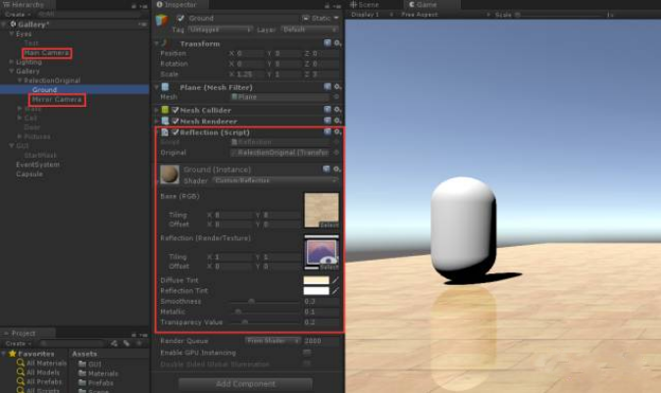Switch to the Scene tab
Viewport: 661px width, 393px height.
click(x=368, y=5)
